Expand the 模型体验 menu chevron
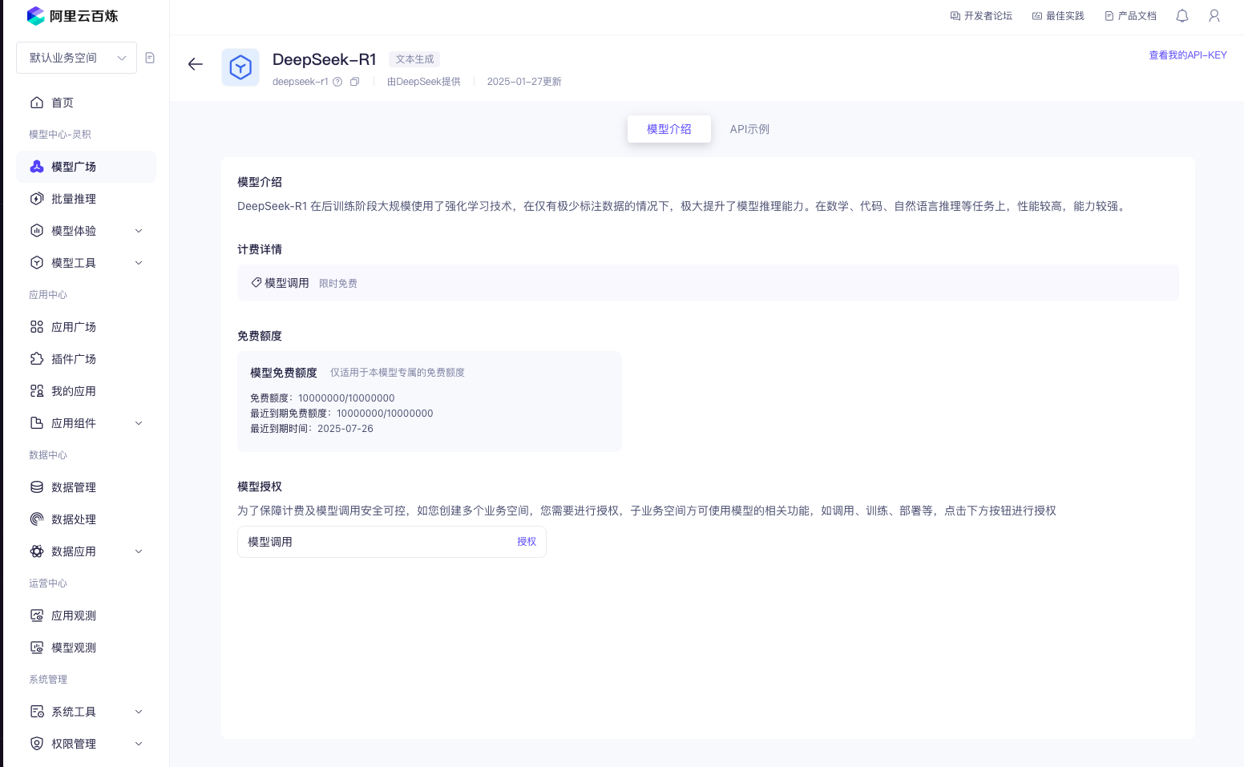Image resolution: width=1244 pixels, height=767 pixels. 139,231
